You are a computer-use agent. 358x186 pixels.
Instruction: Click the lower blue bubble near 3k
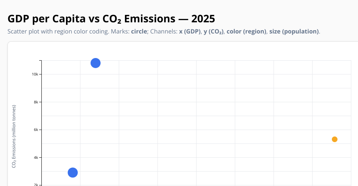(x=73, y=173)
